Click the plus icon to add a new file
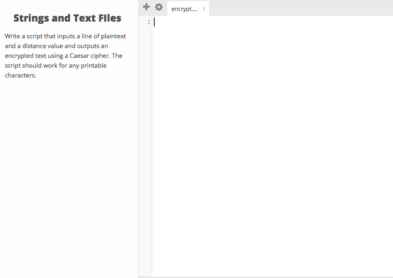 (146, 7)
